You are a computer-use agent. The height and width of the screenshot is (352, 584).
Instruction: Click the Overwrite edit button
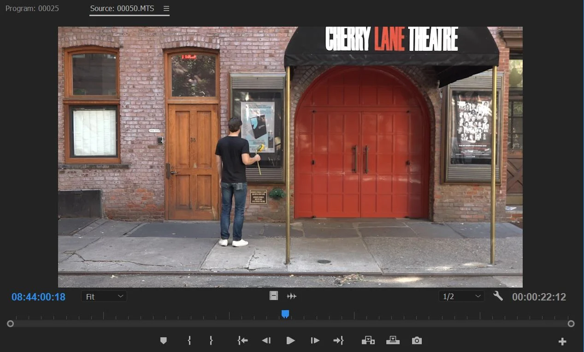pyautogui.click(x=393, y=340)
